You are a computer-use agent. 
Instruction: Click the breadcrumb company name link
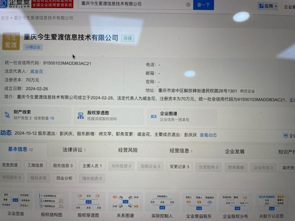coord(43,18)
